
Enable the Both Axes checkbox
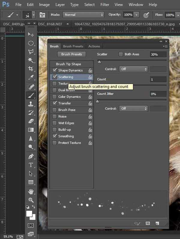pos(121,54)
